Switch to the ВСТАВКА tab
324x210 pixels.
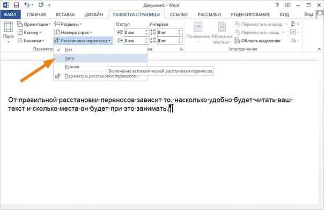click(x=65, y=15)
